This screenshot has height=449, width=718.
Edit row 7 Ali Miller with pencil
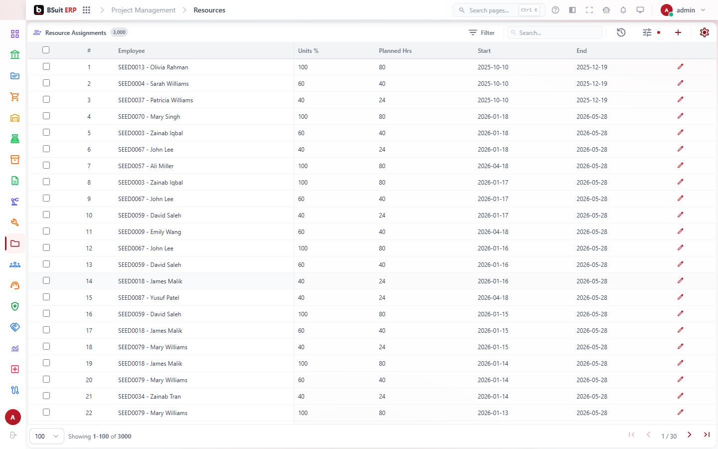coord(681,165)
